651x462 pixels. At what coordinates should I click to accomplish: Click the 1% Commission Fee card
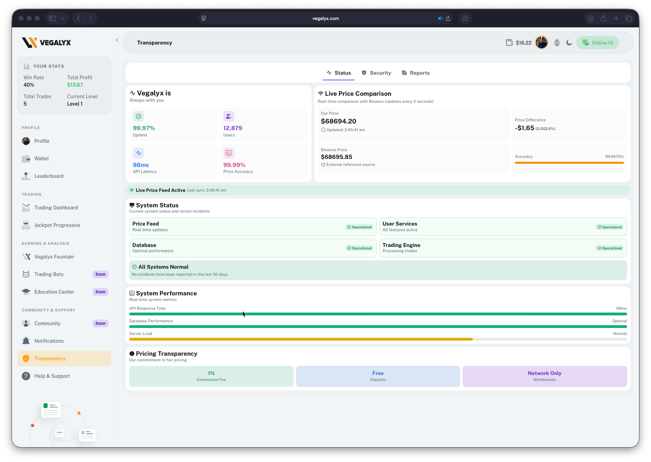211,376
